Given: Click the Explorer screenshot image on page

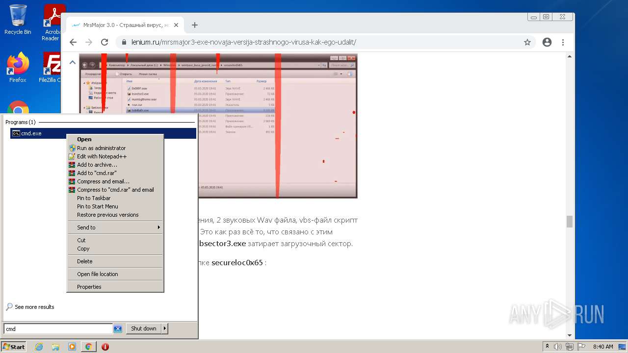Looking at the screenshot, I should pos(218,126).
